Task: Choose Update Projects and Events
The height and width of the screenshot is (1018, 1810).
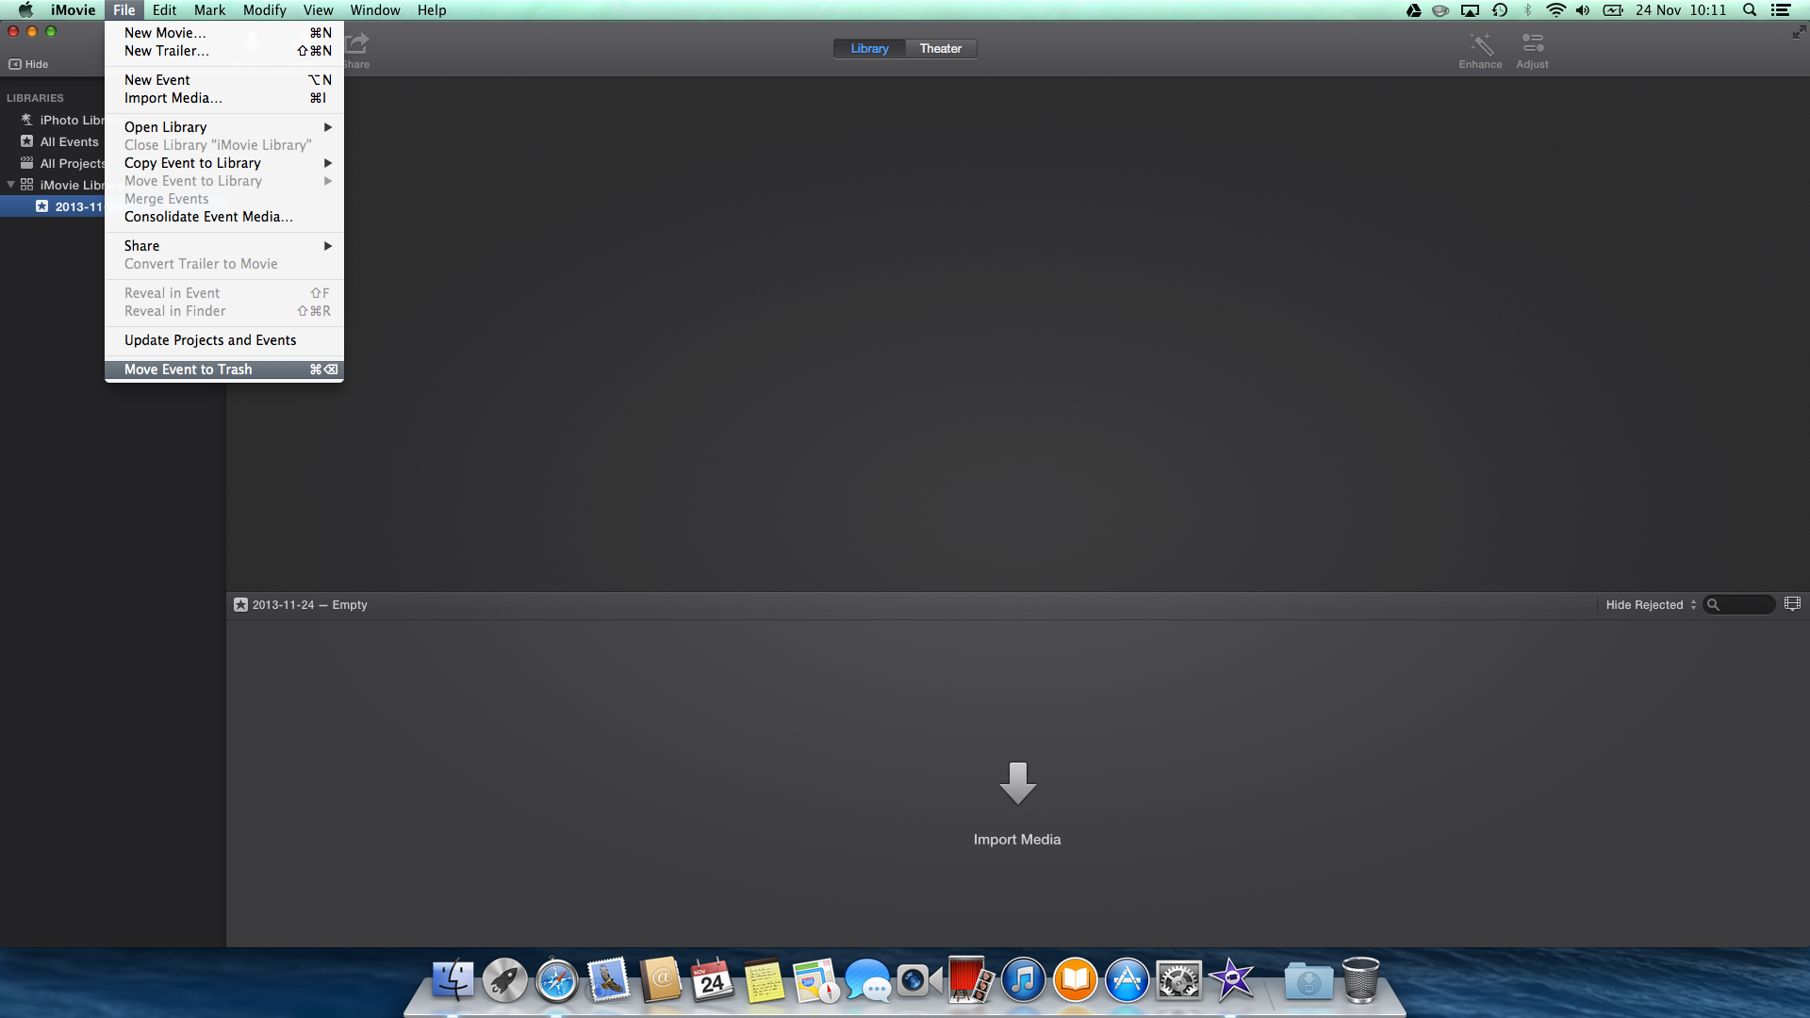Action: pos(210,340)
